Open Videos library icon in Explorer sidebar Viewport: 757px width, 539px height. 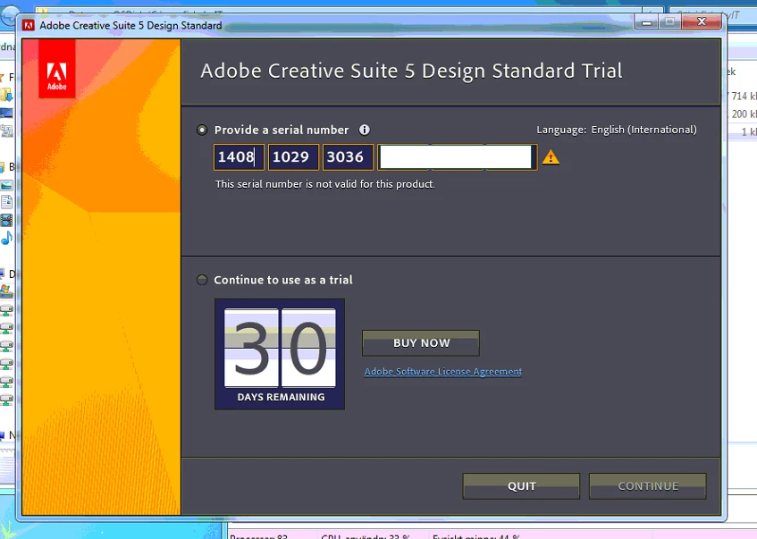pos(6,220)
